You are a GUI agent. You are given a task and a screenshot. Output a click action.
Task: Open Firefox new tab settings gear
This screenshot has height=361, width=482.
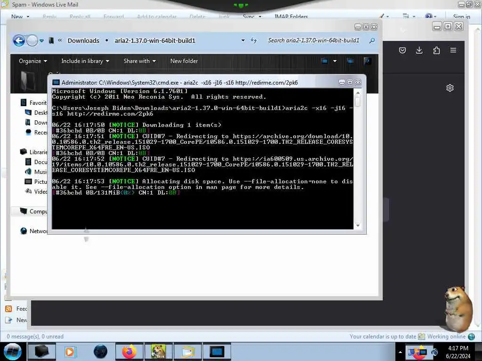pyautogui.click(x=450, y=88)
